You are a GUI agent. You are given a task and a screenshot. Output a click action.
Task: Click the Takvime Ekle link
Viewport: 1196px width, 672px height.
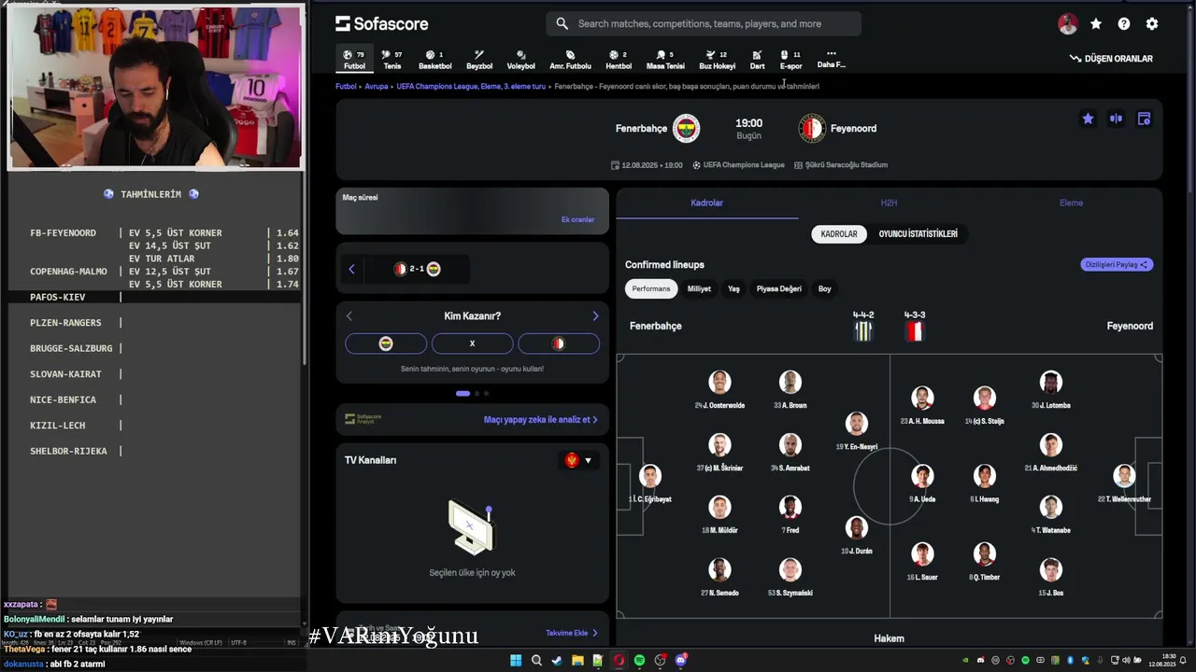[x=571, y=633]
